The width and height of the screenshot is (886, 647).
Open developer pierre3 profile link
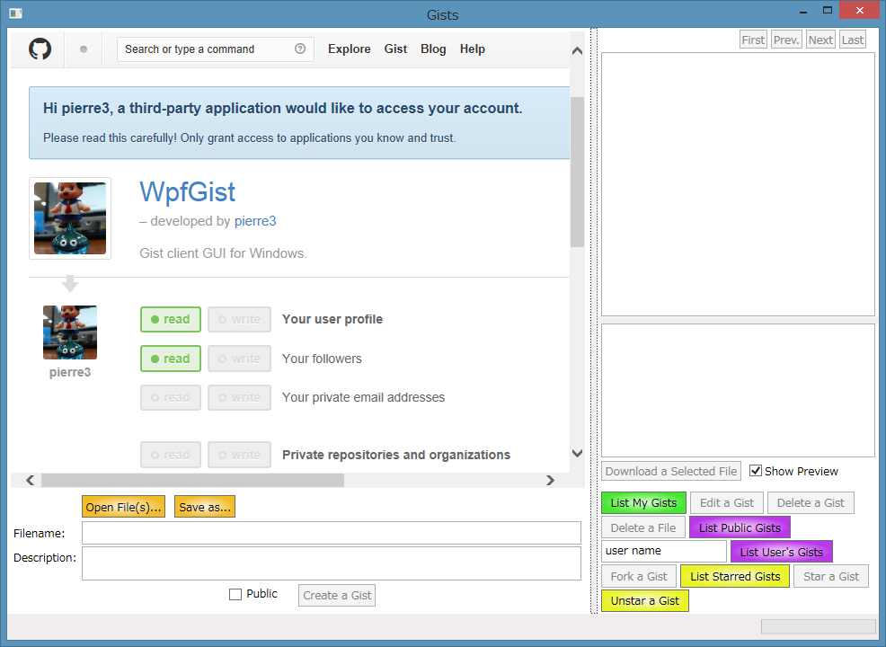pos(255,221)
